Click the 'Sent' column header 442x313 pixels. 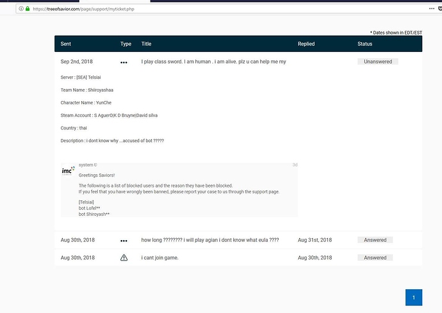point(66,44)
